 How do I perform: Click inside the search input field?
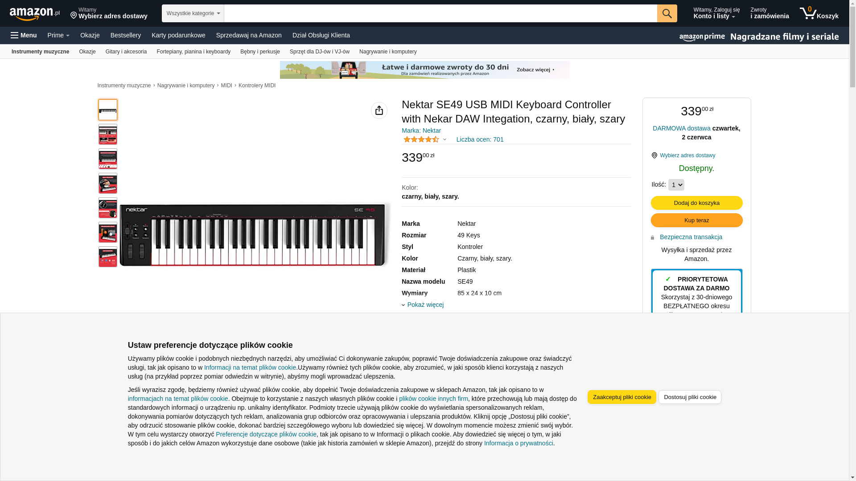pyautogui.click(x=440, y=13)
